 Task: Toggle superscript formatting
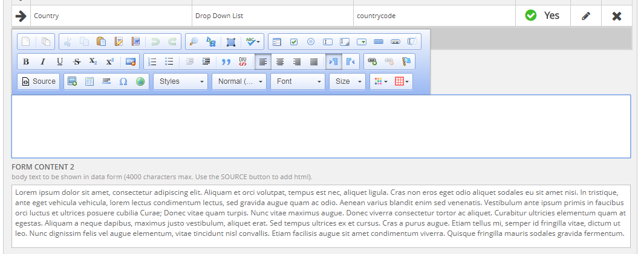point(110,62)
